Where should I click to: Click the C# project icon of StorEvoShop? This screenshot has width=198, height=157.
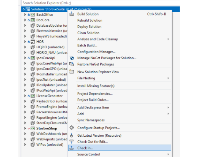(33, 128)
